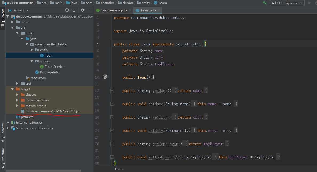This screenshot has height=172, width=317.
Task: Unfold the setCity() method at line 24
Action: [x=112, y=131]
